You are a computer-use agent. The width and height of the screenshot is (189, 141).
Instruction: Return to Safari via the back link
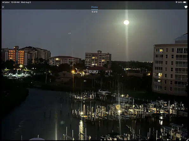pyautogui.click(x=6, y=2)
